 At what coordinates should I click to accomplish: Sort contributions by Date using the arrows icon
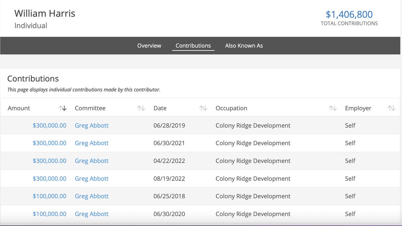click(x=203, y=108)
